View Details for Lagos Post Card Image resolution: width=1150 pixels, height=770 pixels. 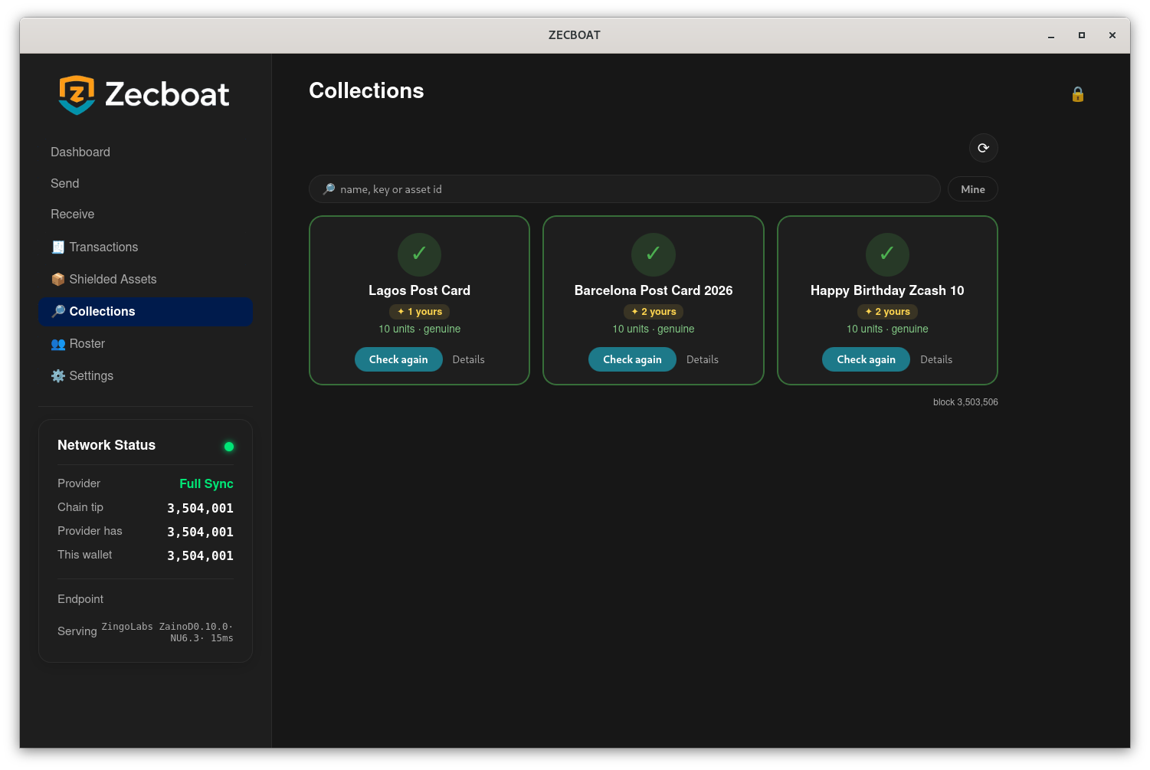point(469,359)
